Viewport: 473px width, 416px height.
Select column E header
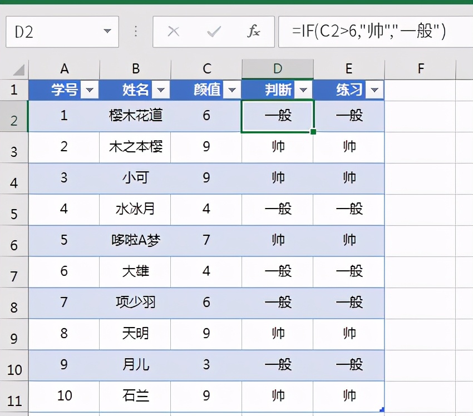pos(349,69)
